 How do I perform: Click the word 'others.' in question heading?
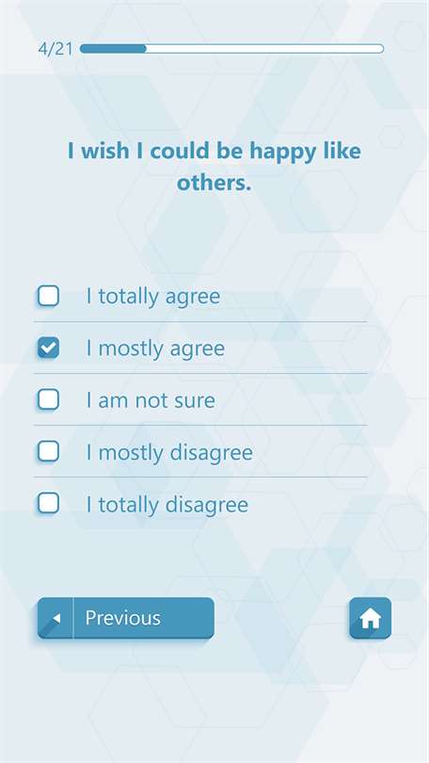214,183
